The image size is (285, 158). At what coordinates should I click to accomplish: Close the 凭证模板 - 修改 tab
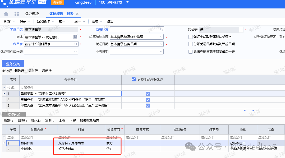pyautogui.click(x=77, y=14)
